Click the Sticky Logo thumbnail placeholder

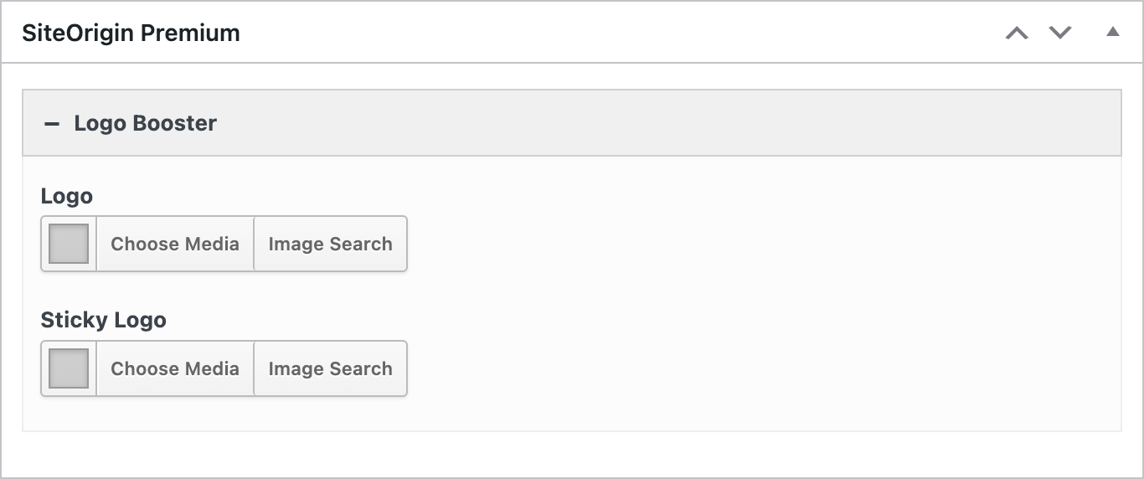tap(69, 368)
